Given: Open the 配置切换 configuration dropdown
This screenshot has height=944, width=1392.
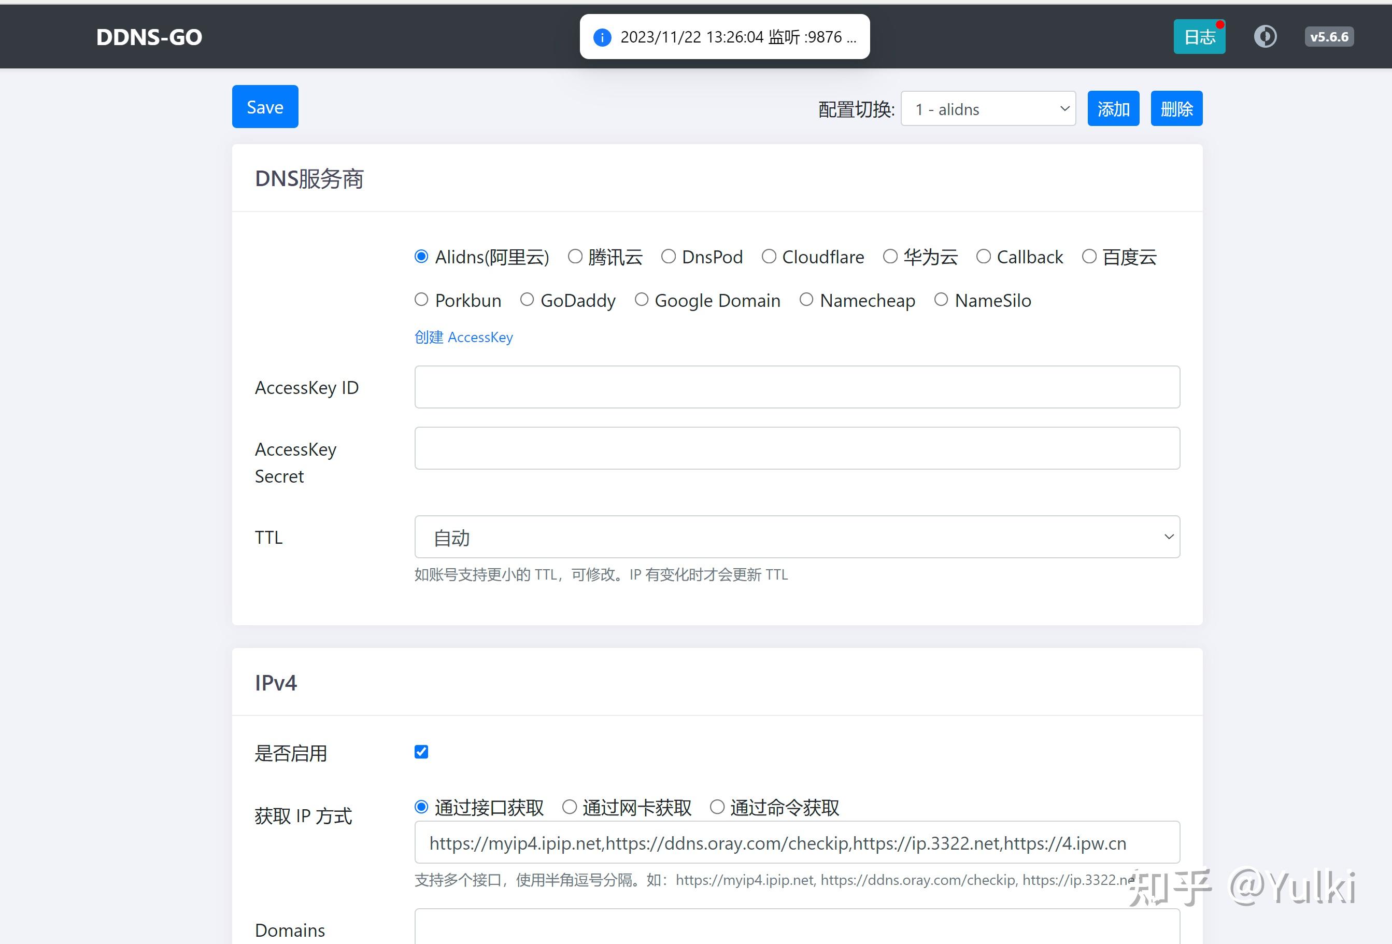Looking at the screenshot, I should coord(988,108).
